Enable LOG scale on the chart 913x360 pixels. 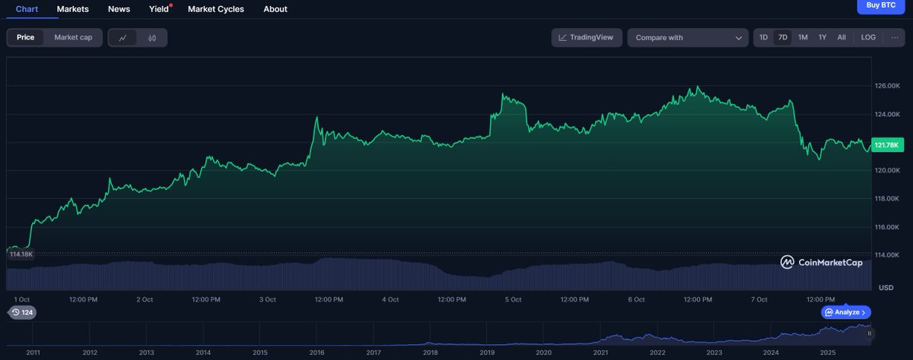[x=868, y=37]
